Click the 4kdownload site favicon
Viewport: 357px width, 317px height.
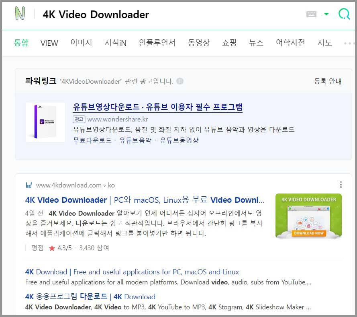[29, 185]
